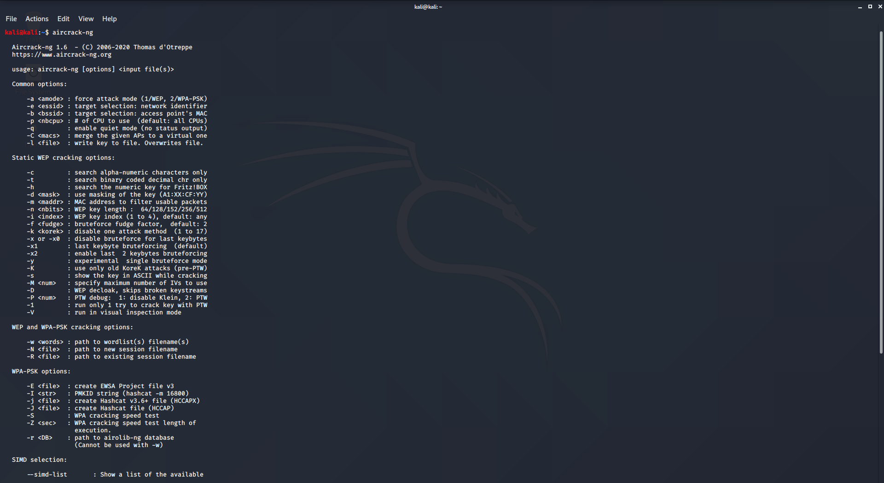The width and height of the screenshot is (884, 483).
Task: Click 'WEP and WPA-PSK cracking options:' heading
Action: click(73, 327)
